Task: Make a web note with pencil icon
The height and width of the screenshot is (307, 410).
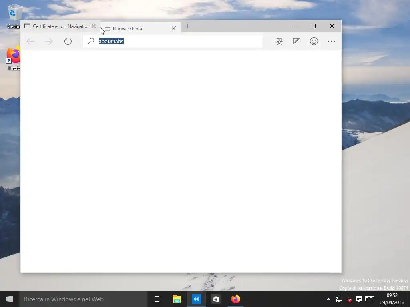Action: pos(296,41)
